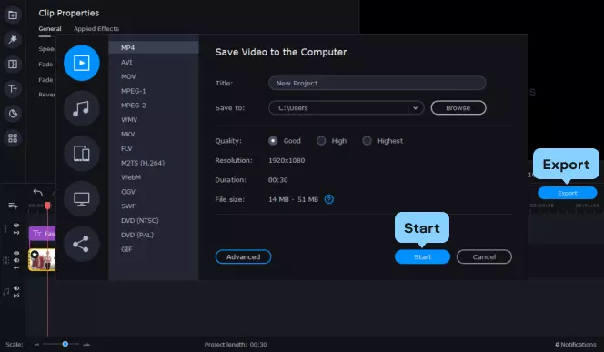
Task: Open Advanced export settings
Action: tap(243, 256)
